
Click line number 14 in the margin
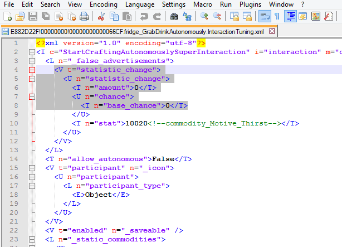[x=17, y=159]
